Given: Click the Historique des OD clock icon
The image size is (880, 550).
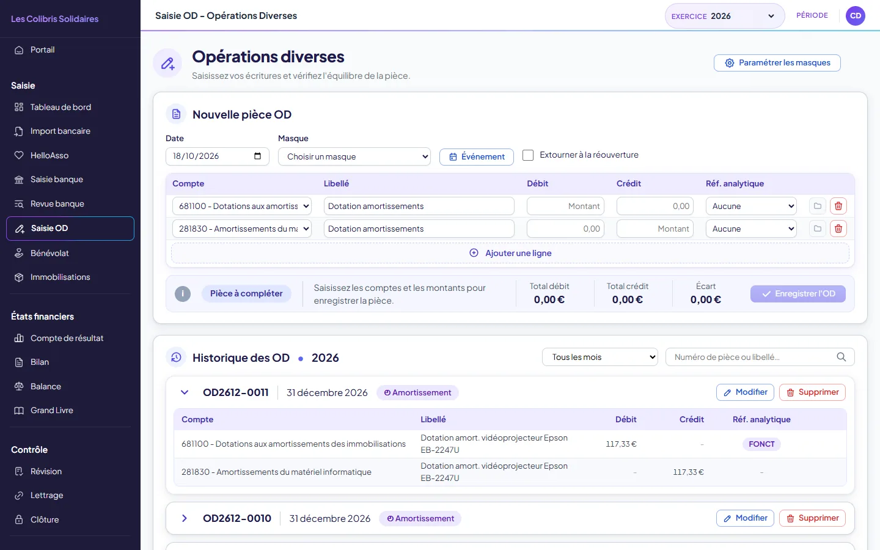Looking at the screenshot, I should click(x=176, y=358).
